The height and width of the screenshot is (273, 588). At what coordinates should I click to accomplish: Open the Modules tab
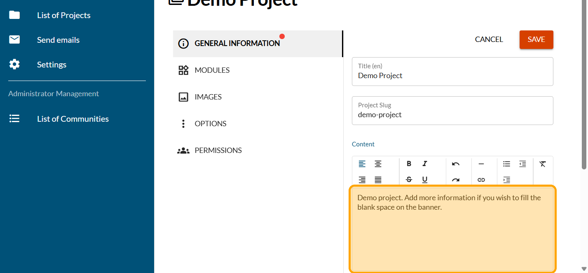[212, 70]
